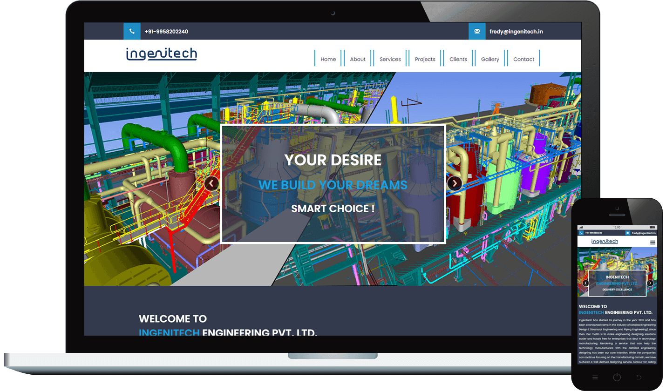Open the Home menu item
Image resolution: width=666 pixels, height=391 pixels.
pyautogui.click(x=328, y=59)
